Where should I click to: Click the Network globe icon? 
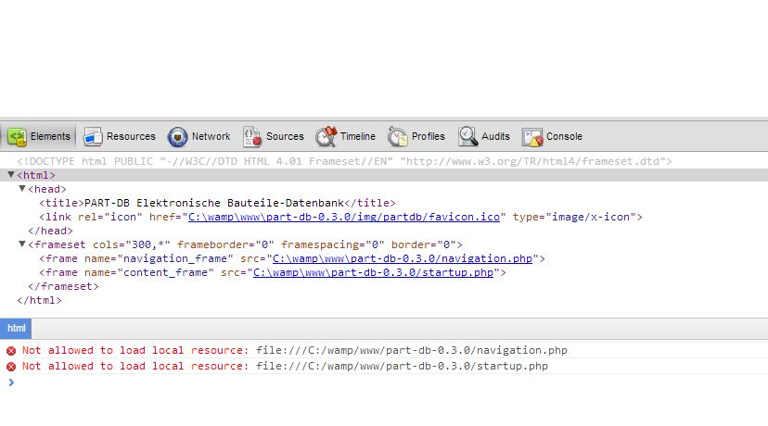click(x=177, y=137)
